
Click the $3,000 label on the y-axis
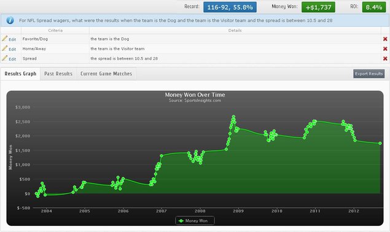pos(23,107)
